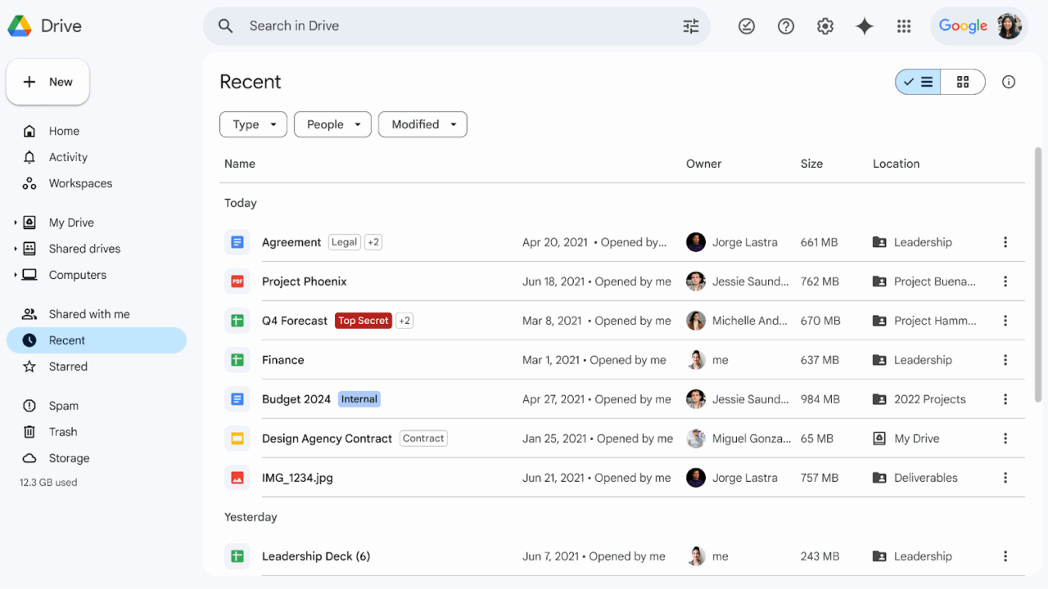Switch to grid view layout

click(962, 82)
